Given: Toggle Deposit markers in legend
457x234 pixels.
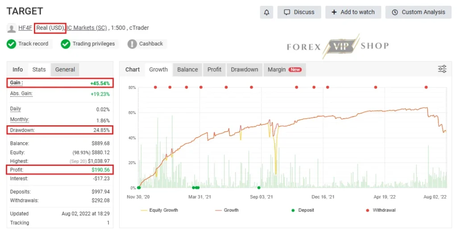Looking at the screenshot, I should click(x=303, y=210).
